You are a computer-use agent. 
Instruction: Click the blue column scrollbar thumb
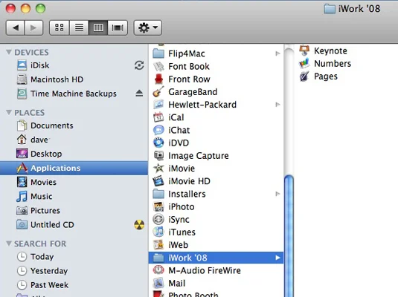pos(289,235)
